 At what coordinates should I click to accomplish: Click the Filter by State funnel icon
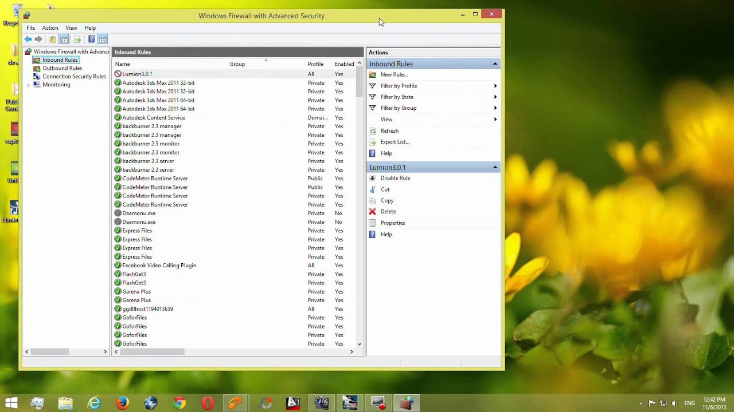point(373,97)
